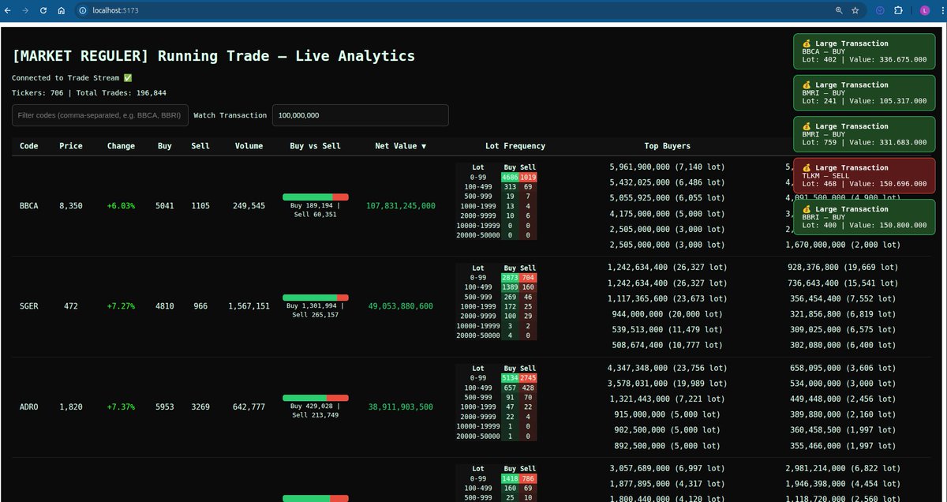Image resolution: width=947 pixels, height=502 pixels.
Task: Dismiss the BBCA BUY lot 402 notification
Action: (x=865, y=51)
